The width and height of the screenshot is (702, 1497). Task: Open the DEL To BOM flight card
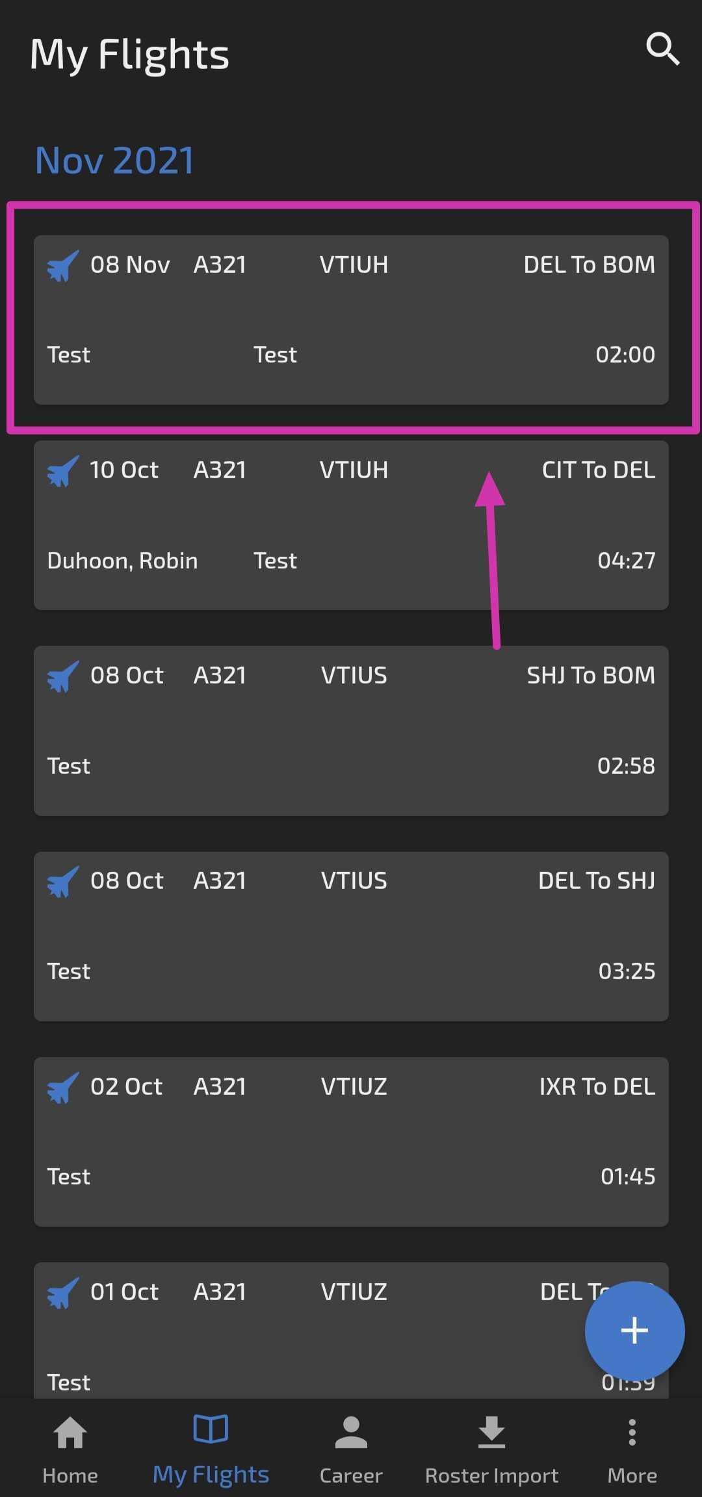click(351, 320)
